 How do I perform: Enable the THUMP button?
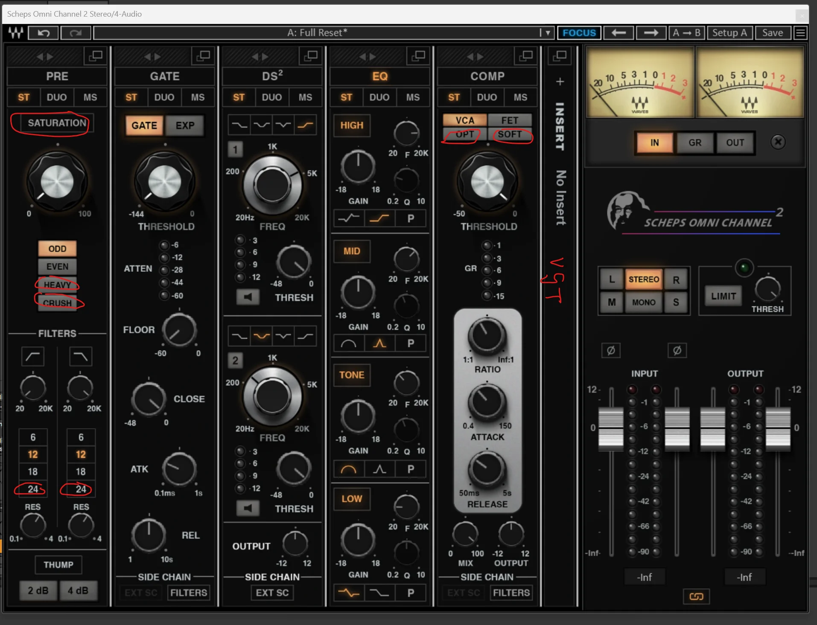tap(58, 565)
